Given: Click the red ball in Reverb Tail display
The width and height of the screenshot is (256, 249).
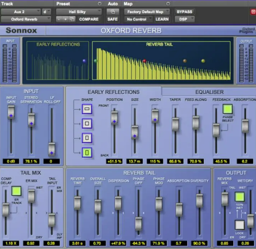Looking at the screenshot, I should point(144,61).
